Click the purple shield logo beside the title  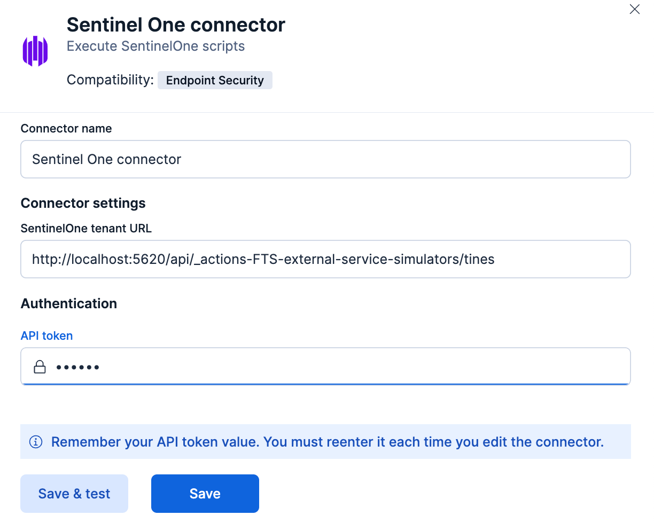34,51
